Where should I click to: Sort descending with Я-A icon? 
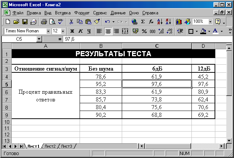click(168, 22)
